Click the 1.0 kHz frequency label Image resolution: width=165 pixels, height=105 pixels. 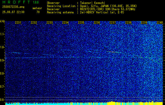tap(2, 47)
